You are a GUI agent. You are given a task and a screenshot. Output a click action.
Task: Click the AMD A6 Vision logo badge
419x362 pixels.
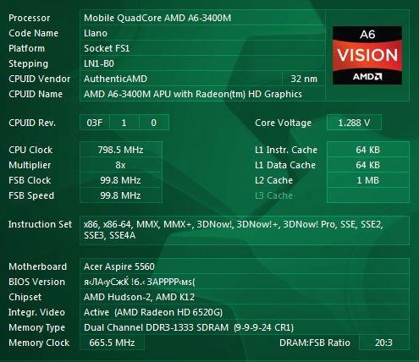pos(367,55)
